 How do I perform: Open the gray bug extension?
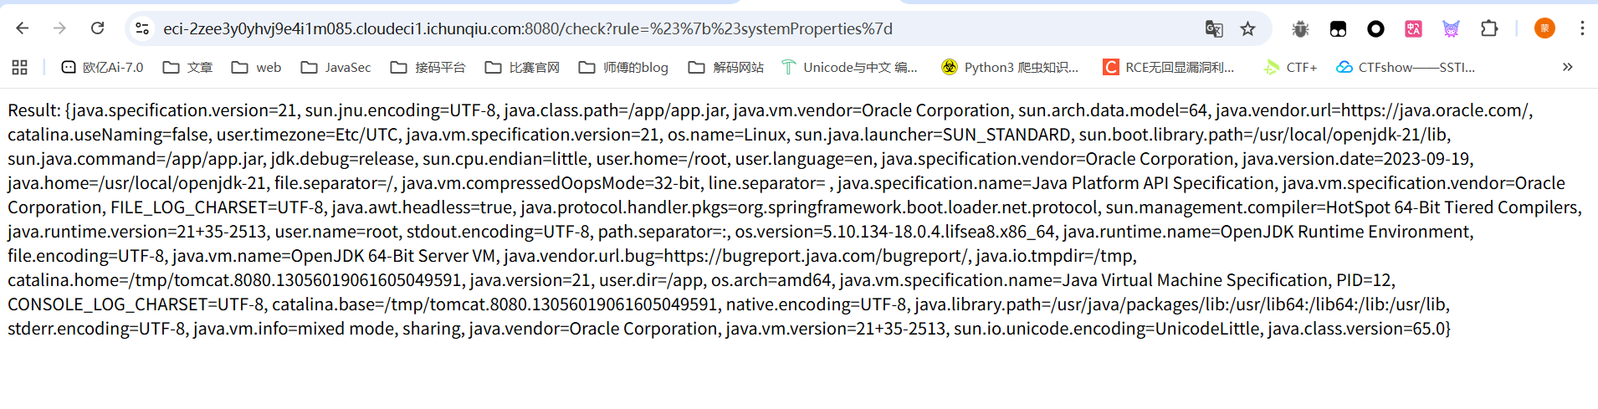(x=1299, y=28)
